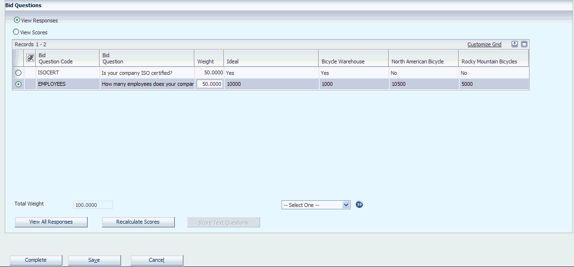Click the 'Records 1 - 2' label

point(30,44)
